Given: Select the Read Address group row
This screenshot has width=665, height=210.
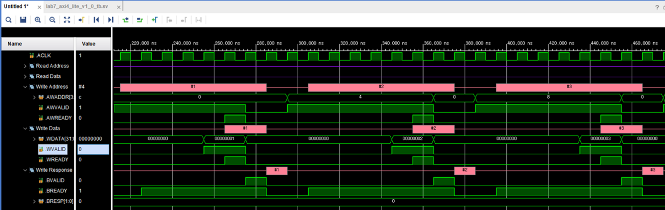Looking at the screenshot, I should pyautogui.click(x=52, y=66).
